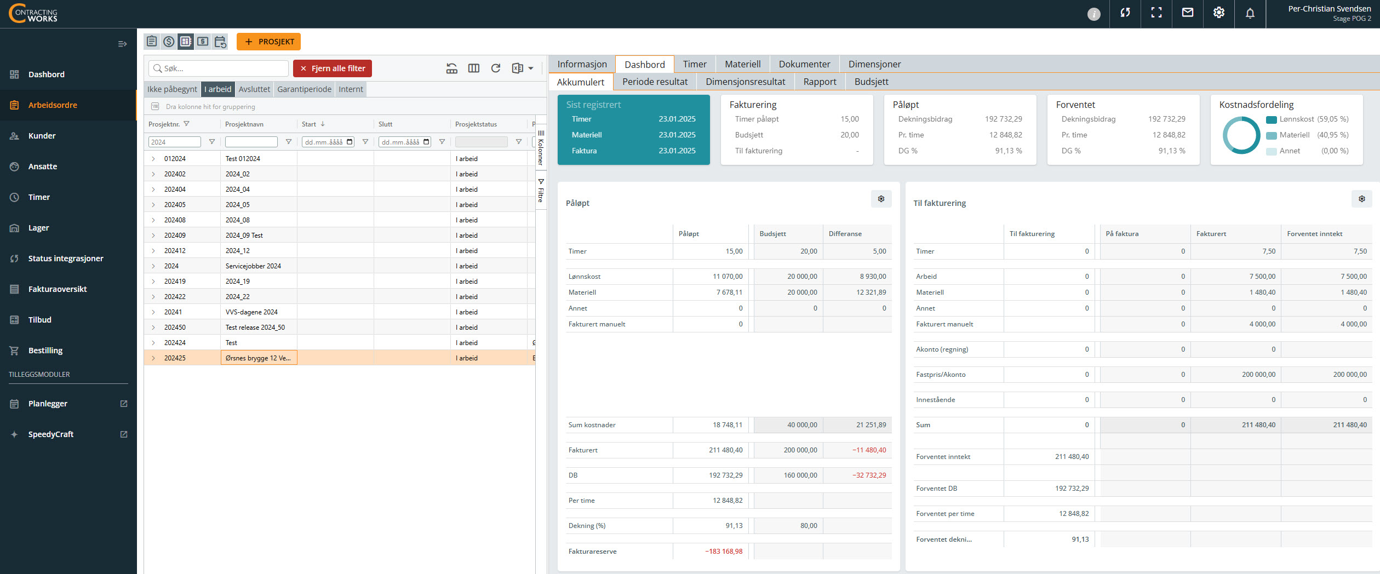Open the settings gear in the header
This screenshot has width=1380, height=574.
point(1219,13)
